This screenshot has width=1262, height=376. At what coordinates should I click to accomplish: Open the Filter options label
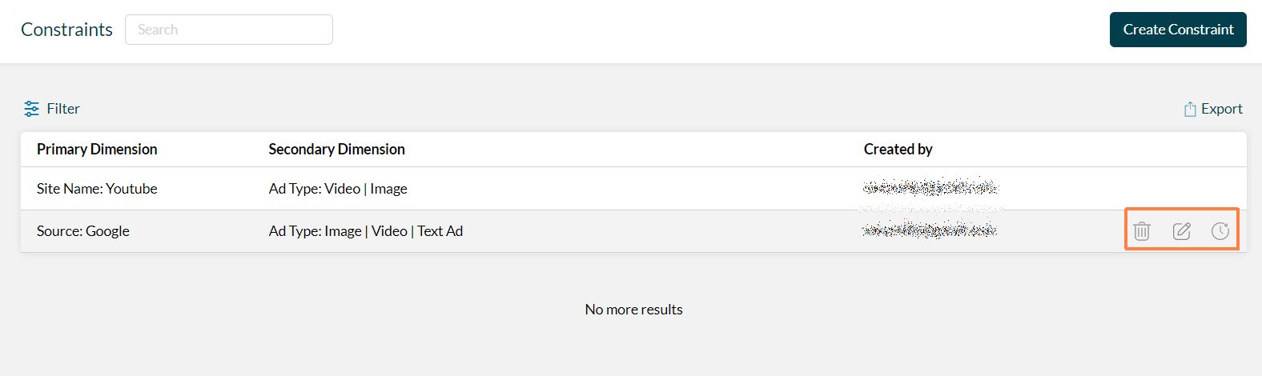[x=63, y=109]
